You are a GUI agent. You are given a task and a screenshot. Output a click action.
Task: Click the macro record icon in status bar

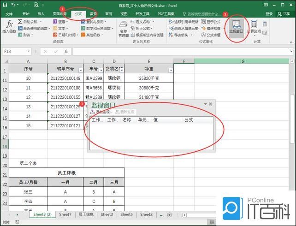pyautogui.click(x=17, y=222)
